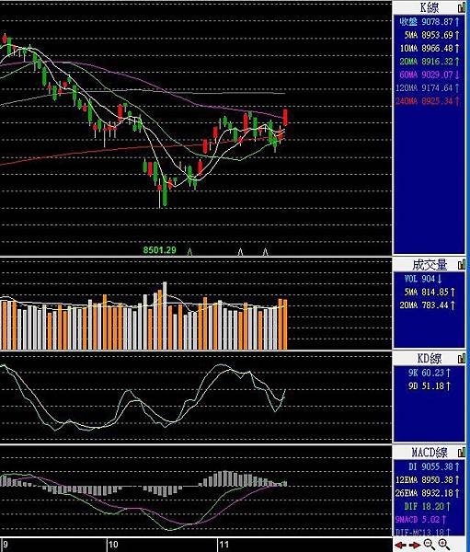This screenshot has height=552, width=470.
Task: Click the red 240MA 8925.34 row
Action: (x=428, y=101)
